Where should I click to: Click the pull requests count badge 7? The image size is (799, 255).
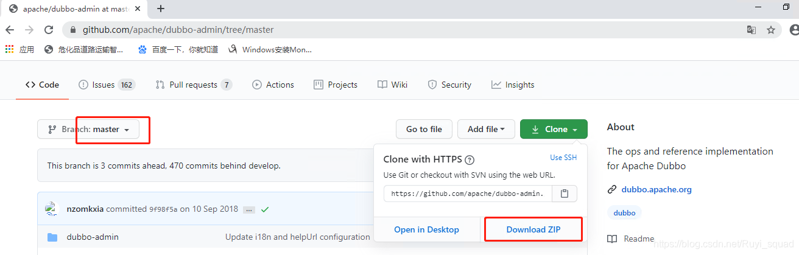(x=227, y=85)
